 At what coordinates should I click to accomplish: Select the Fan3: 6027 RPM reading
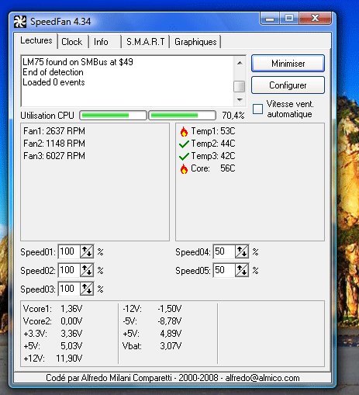(54, 156)
